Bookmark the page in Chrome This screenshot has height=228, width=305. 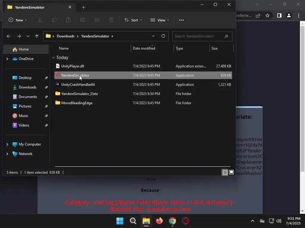267,15
